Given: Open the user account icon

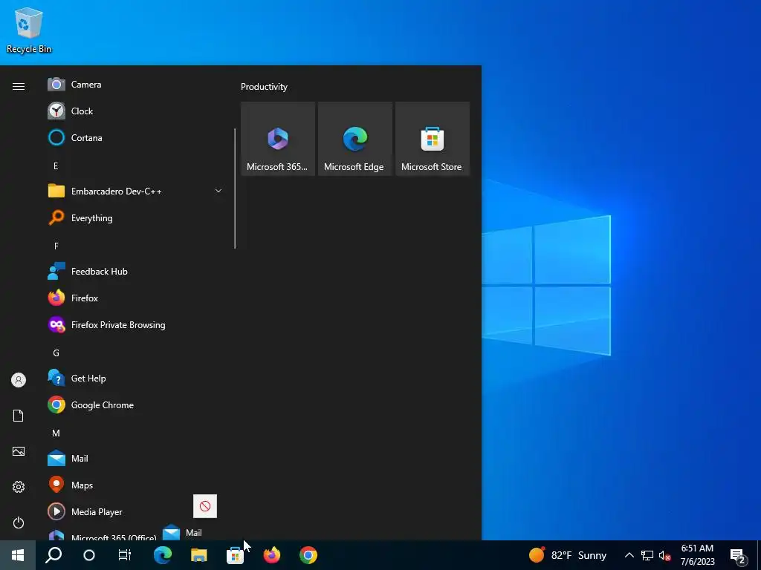Looking at the screenshot, I should (x=19, y=380).
